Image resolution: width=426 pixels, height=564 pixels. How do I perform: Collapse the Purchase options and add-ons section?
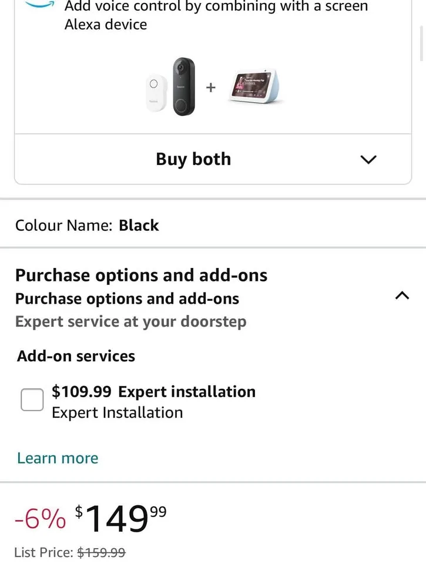(402, 296)
